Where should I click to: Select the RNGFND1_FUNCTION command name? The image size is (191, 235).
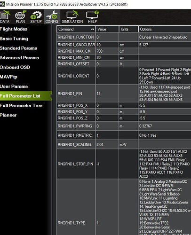pos(76,37)
